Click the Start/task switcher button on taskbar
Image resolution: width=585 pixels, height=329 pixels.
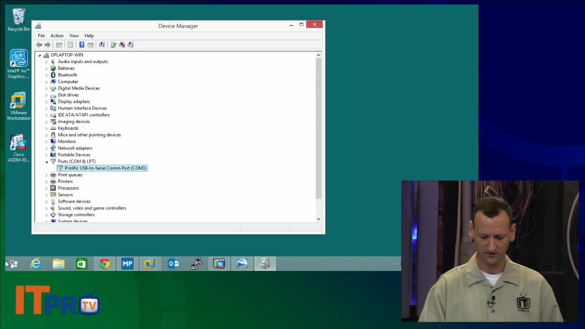click(14, 264)
